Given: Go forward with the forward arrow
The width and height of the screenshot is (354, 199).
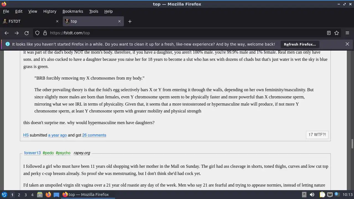Looking at the screenshot, I should [17, 33].
